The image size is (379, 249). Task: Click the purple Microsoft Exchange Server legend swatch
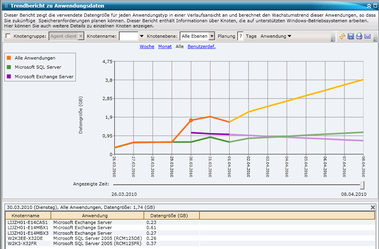[x=9, y=77]
